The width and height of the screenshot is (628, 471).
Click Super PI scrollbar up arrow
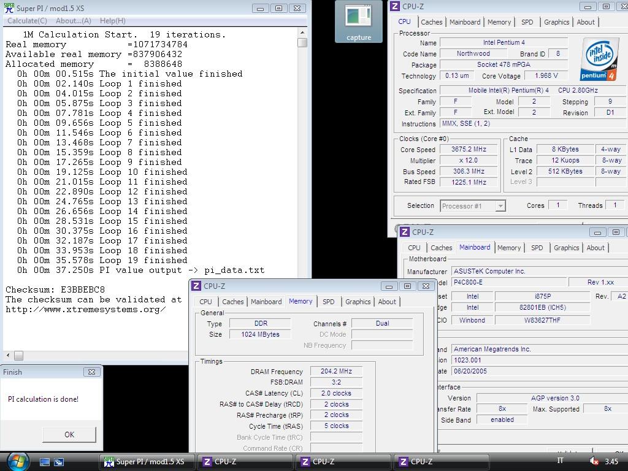click(x=302, y=33)
